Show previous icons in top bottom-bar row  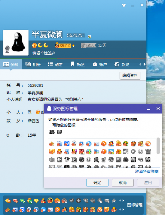(x=121, y=200)
